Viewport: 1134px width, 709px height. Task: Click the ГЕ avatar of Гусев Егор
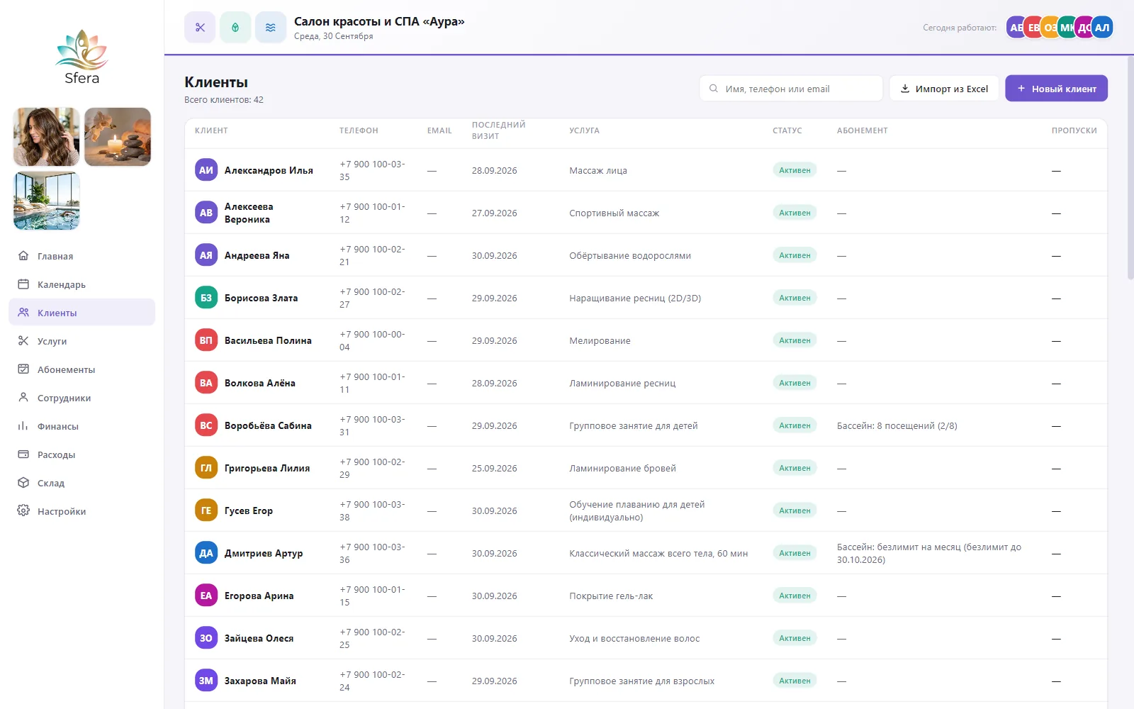pyautogui.click(x=206, y=510)
